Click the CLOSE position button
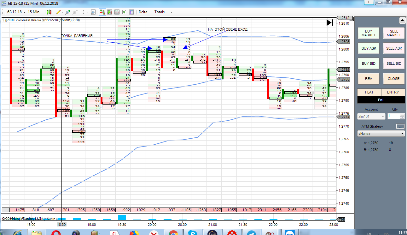 (394, 79)
